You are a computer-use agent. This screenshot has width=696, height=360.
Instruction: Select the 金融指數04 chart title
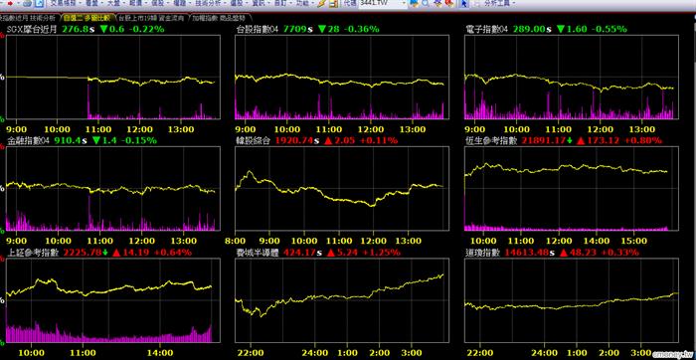28,140
